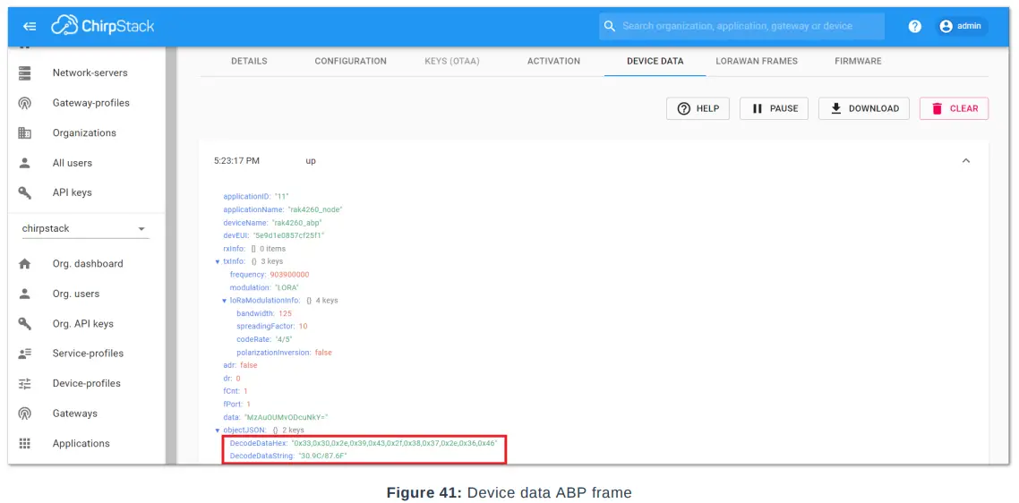The width and height of the screenshot is (1019, 503).
Task: Open Org. dashboard
Action: click(x=88, y=264)
